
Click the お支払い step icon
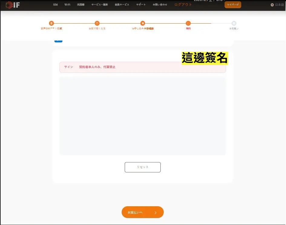pos(234,23)
